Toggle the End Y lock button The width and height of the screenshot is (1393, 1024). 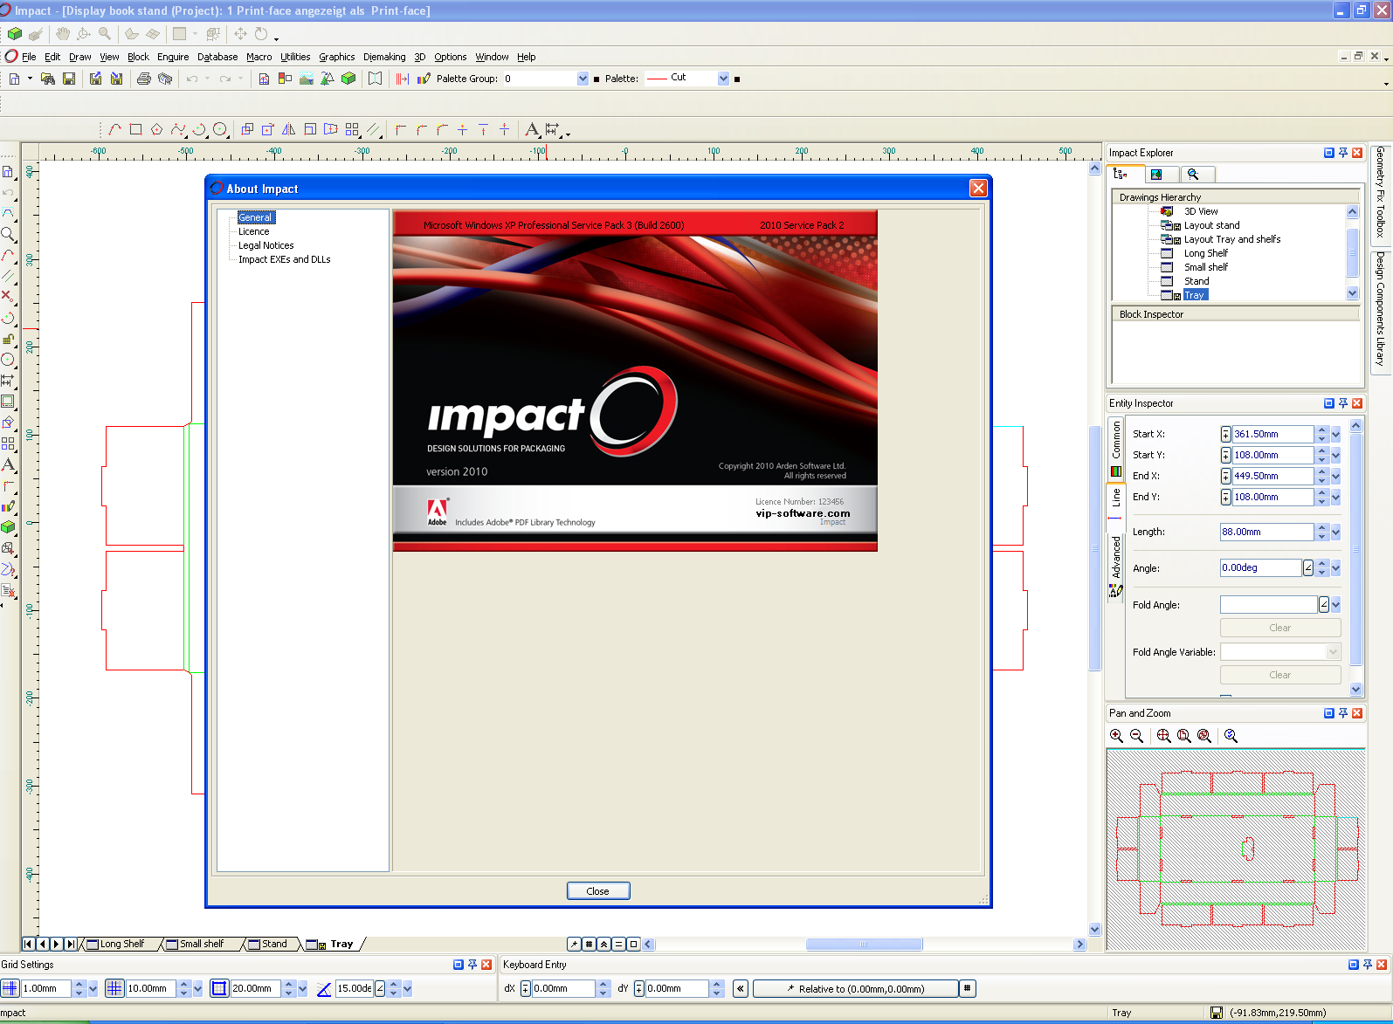tap(1226, 497)
